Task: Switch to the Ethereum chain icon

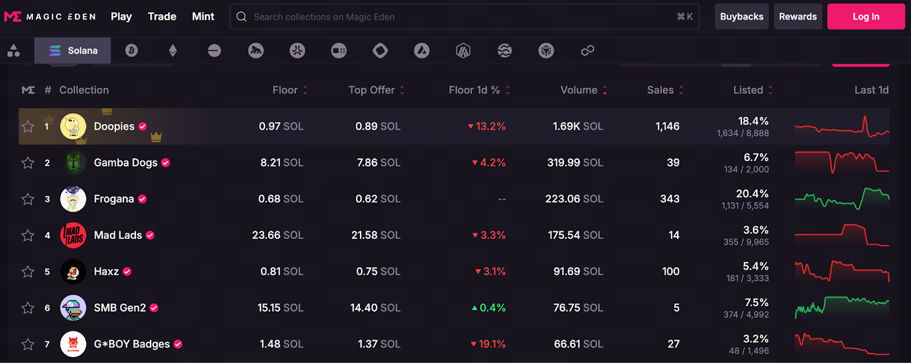Action: (x=173, y=51)
